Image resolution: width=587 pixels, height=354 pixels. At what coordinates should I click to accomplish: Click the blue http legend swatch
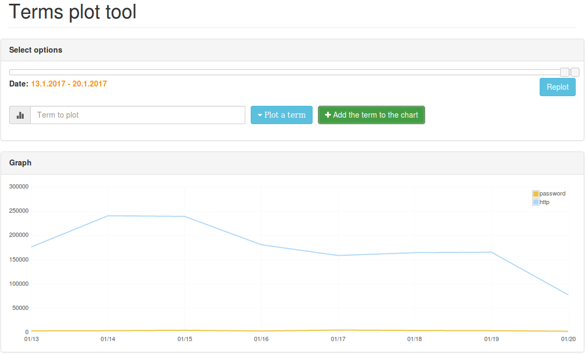[535, 203]
